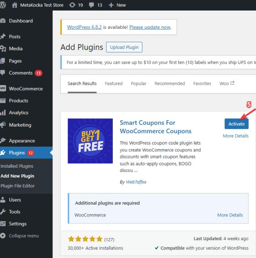
Task: Open the Dashboard menu item
Action: point(21,21)
